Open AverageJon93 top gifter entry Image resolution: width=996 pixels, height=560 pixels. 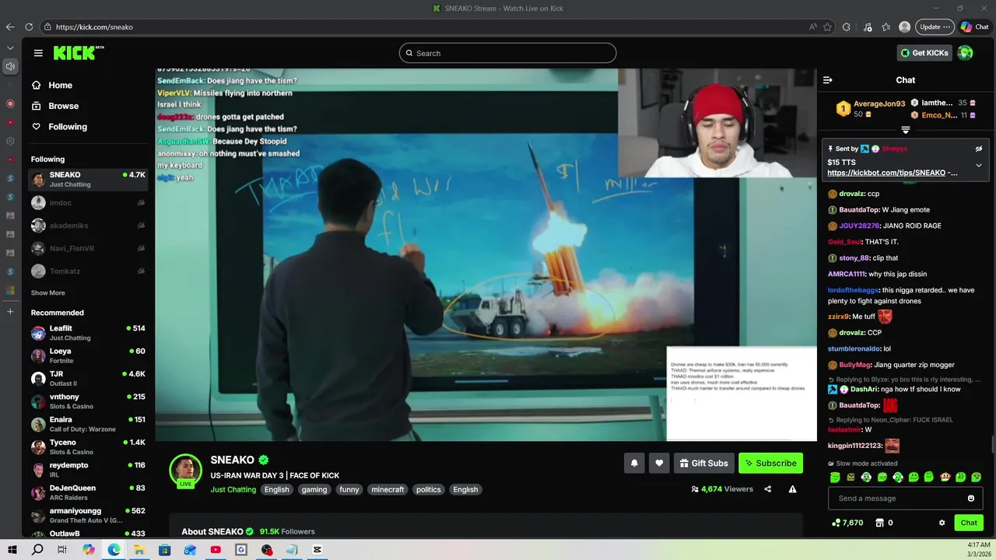pyautogui.click(x=871, y=109)
